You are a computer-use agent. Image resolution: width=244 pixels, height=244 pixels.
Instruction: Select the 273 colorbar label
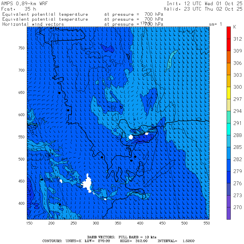[x=237, y=195]
